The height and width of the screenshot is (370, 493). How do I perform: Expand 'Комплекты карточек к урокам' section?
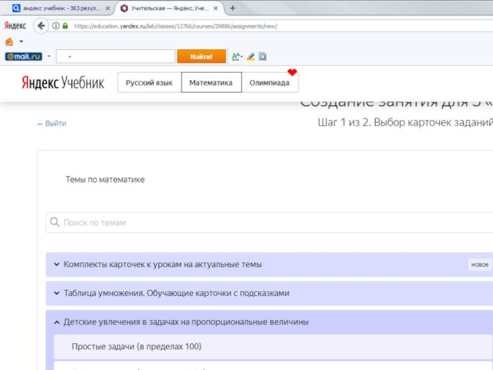point(162,265)
